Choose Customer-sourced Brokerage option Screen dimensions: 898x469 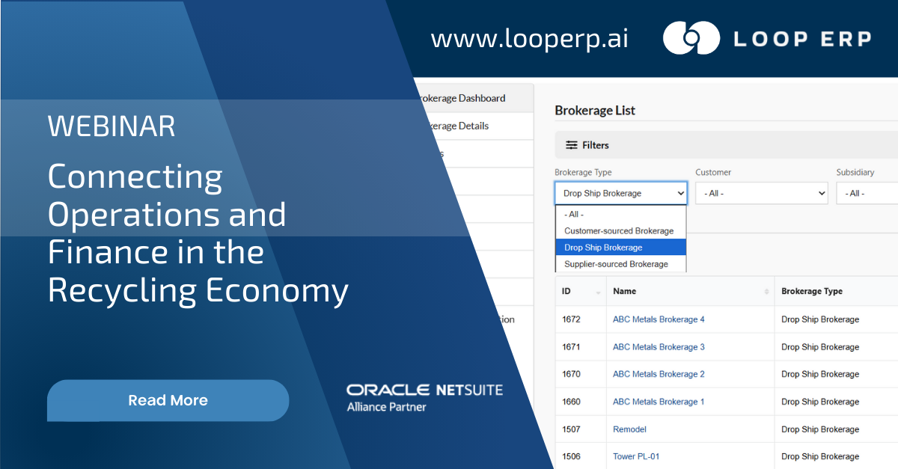click(620, 230)
